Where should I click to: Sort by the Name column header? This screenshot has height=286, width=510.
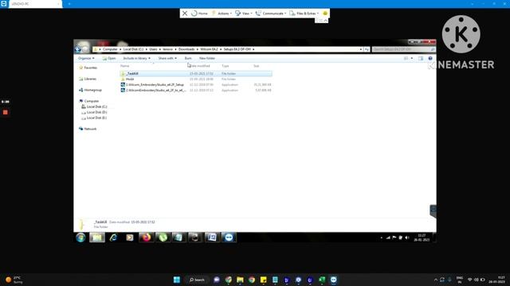[x=125, y=66]
